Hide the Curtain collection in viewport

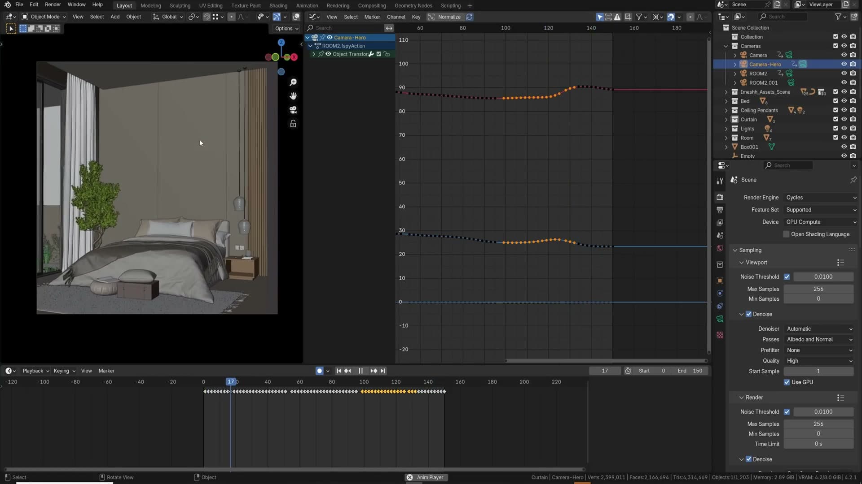(844, 119)
